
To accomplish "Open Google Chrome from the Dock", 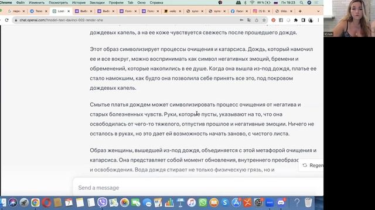I will [x=35, y=202].
